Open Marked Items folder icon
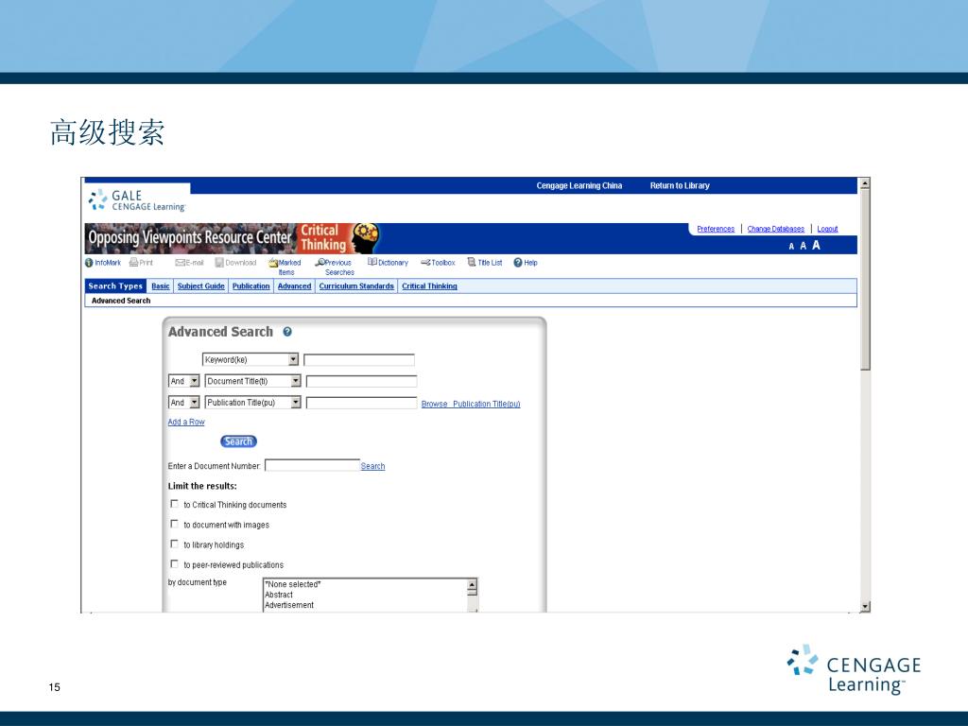 point(273,263)
